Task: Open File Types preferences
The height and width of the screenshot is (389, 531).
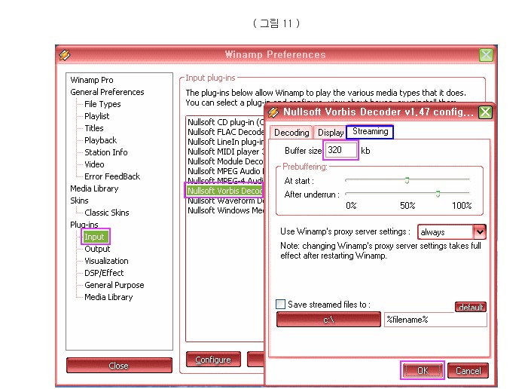Action: click(102, 104)
